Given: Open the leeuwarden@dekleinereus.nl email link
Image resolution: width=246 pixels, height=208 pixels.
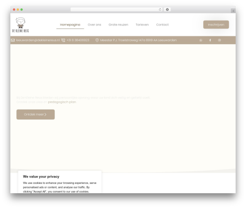Looking at the screenshot, I should coord(38,40).
